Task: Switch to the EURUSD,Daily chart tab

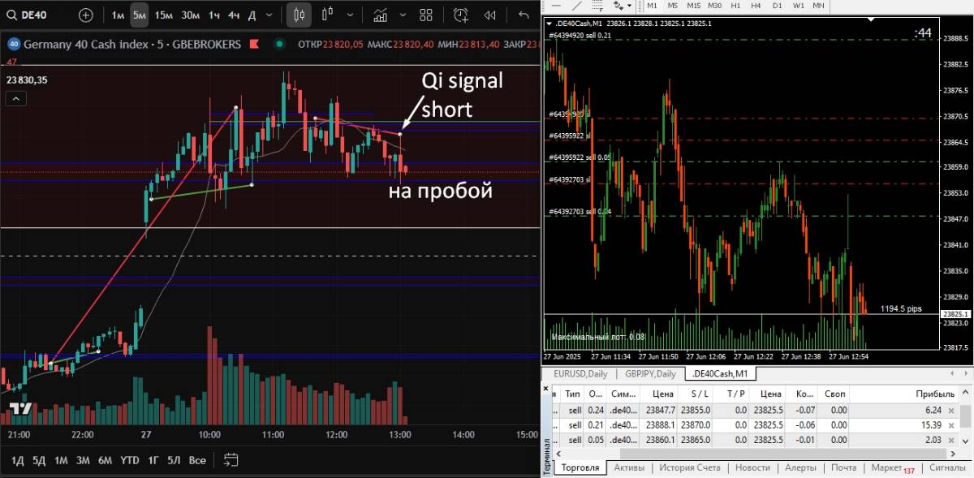Action: click(x=580, y=373)
